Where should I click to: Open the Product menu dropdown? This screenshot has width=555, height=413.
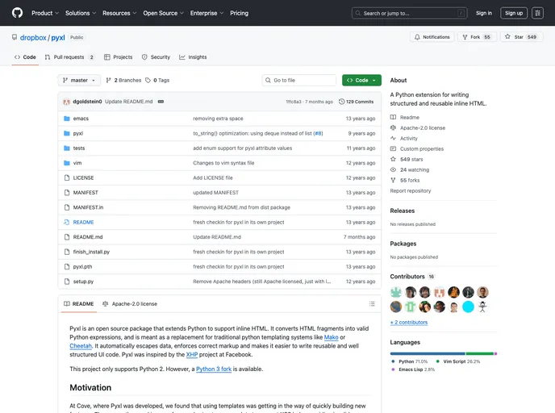(x=45, y=13)
